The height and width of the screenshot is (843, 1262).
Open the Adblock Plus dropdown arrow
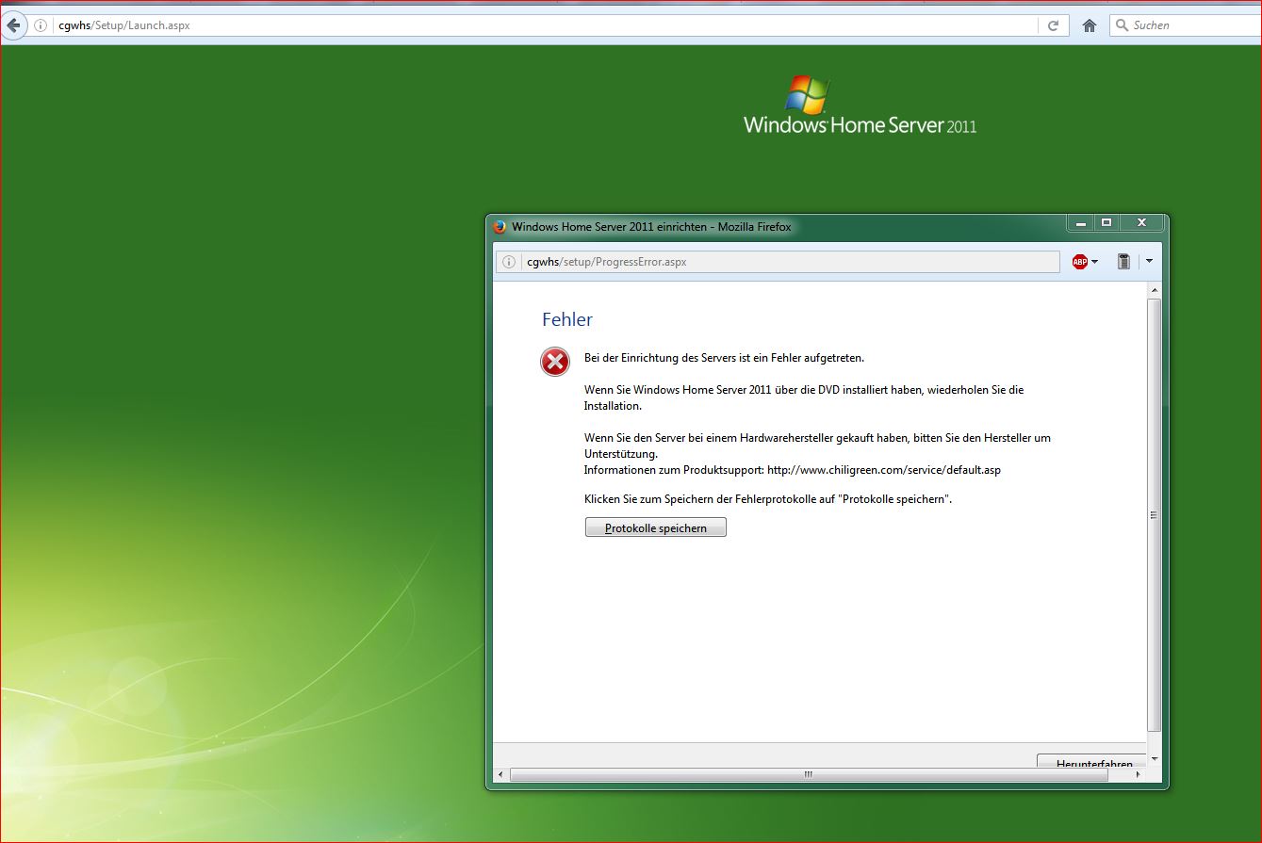coord(1095,262)
